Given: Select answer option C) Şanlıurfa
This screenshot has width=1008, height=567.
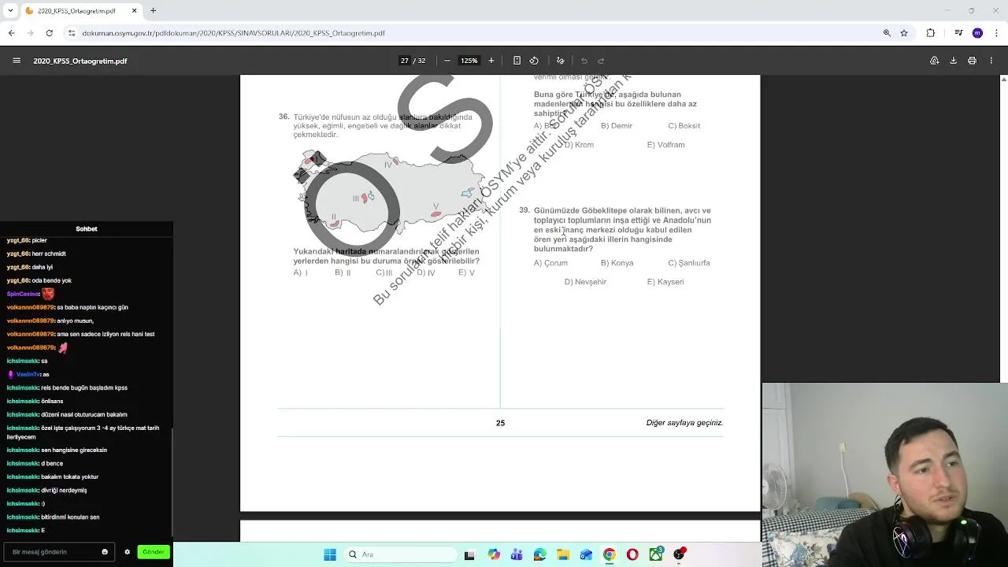Looking at the screenshot, I should (689, 263).
